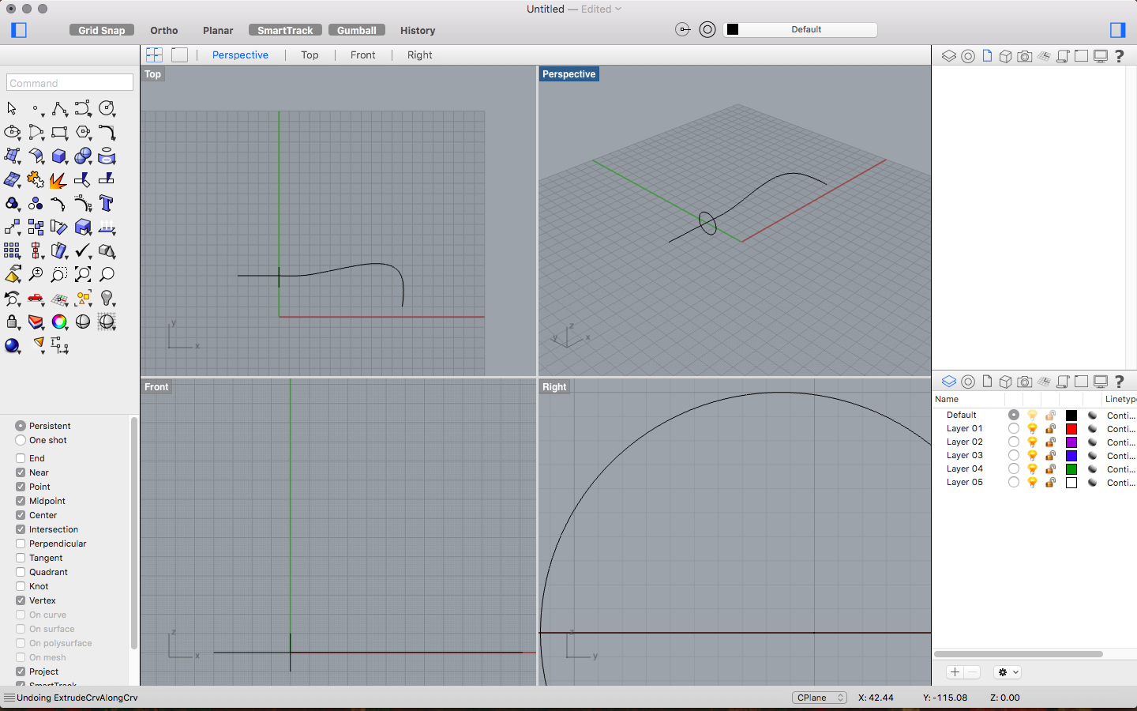Open the camera view panel in upper sidebar
Viewport: 1137px width, 711px height.
point(1024,56)
